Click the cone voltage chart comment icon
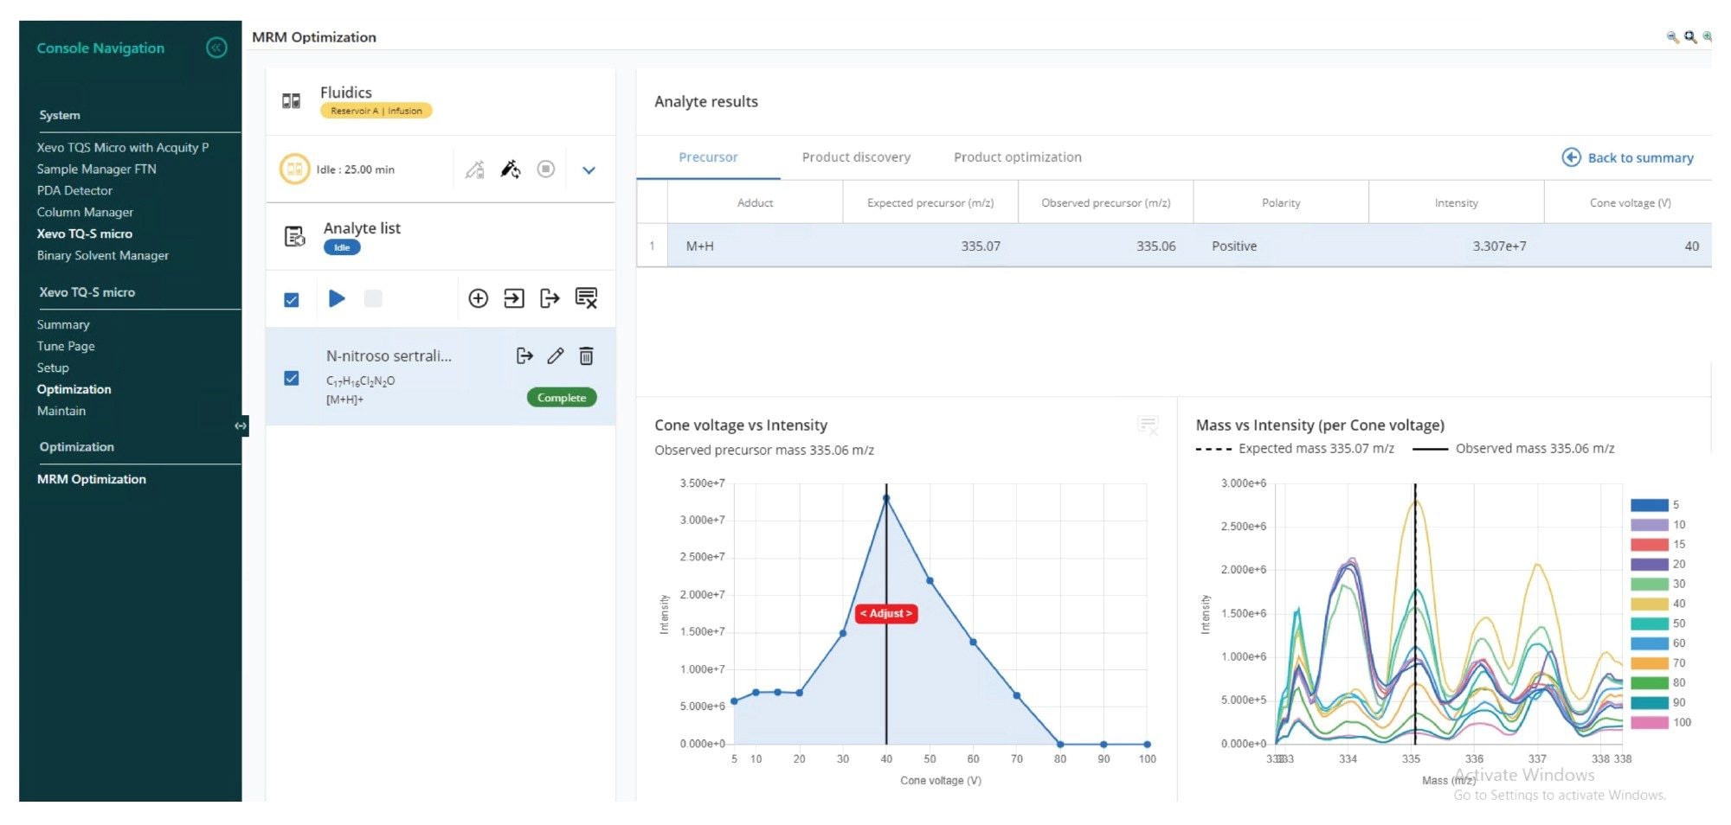Viewport: 1731px width, 825px height. point(1148,425)
